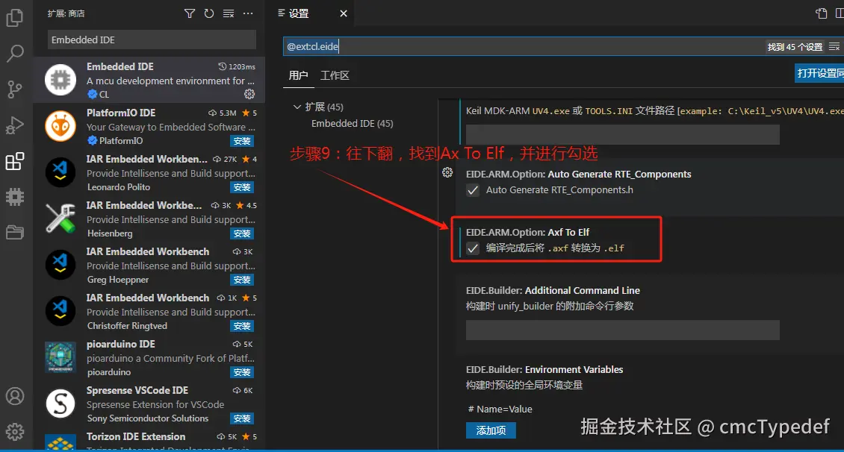Viewport: 844px width, 452px height.
Task: Refresh the extensions list
Action: pyautogui.click(x=209, y=13)
